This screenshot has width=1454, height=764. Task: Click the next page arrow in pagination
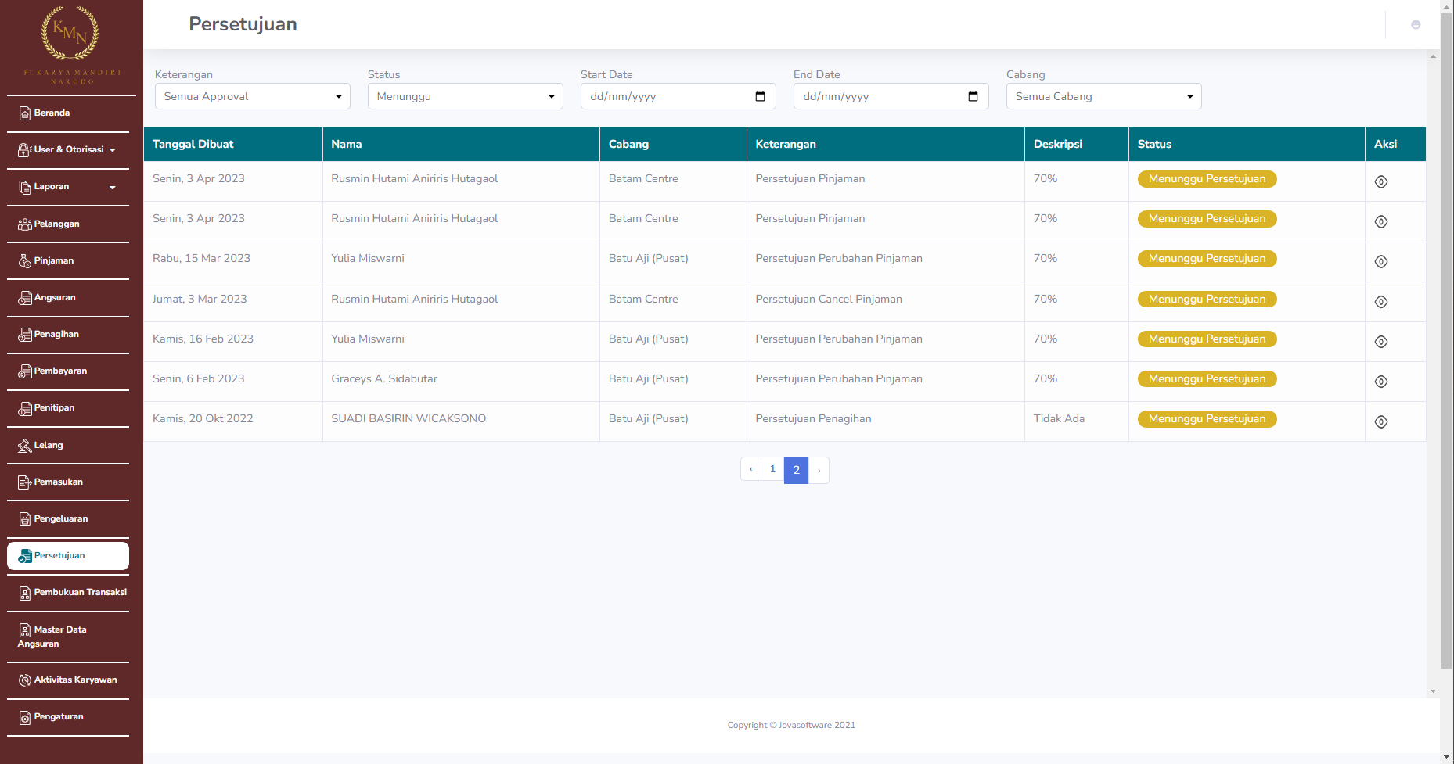click(819, 470)
